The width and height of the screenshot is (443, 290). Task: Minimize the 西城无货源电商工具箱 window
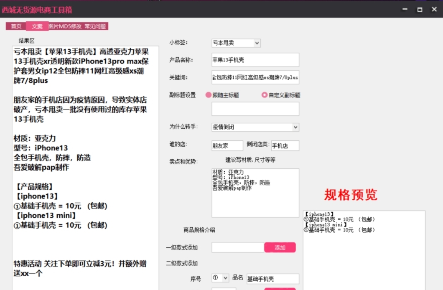point(405,9)
